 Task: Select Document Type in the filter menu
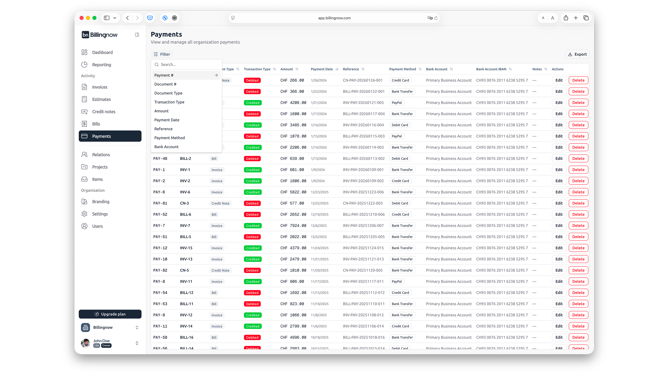point(168,93)
